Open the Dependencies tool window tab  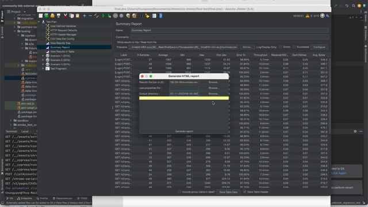tap(63, 198)
